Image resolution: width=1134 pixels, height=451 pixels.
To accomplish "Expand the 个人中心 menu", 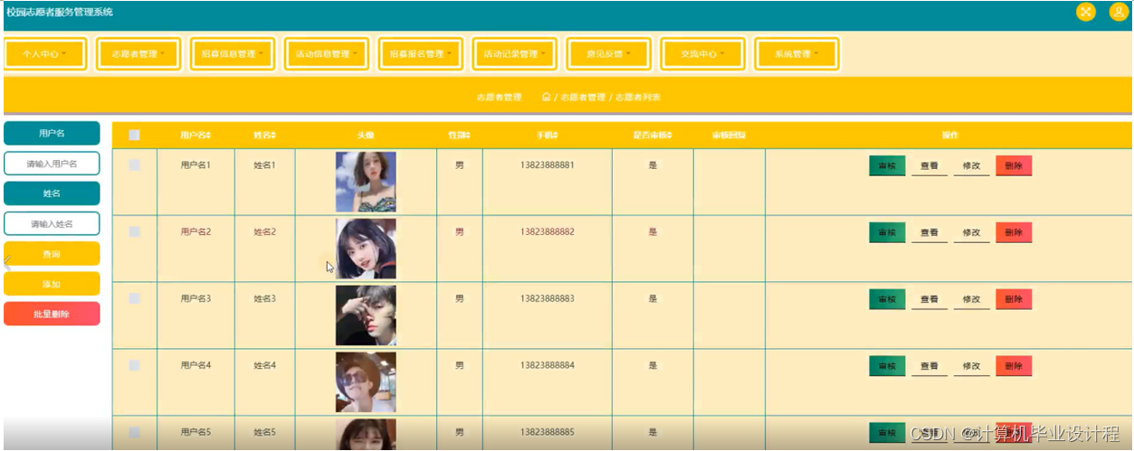I will (x=45, y=54).
